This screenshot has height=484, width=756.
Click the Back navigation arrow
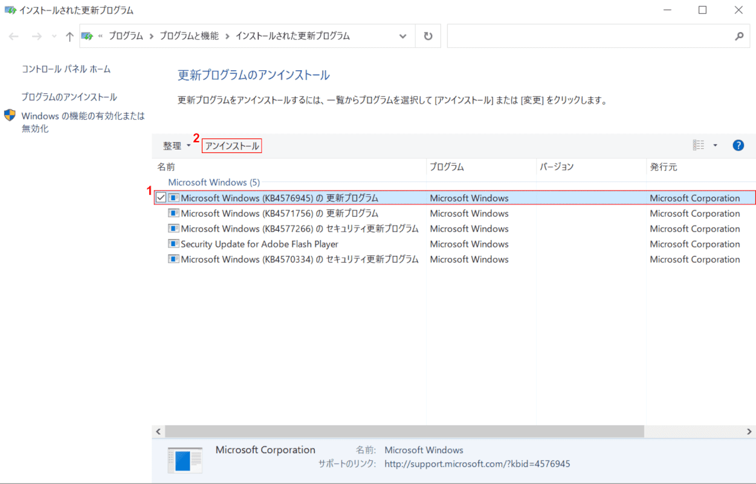[x=13, y=36]
